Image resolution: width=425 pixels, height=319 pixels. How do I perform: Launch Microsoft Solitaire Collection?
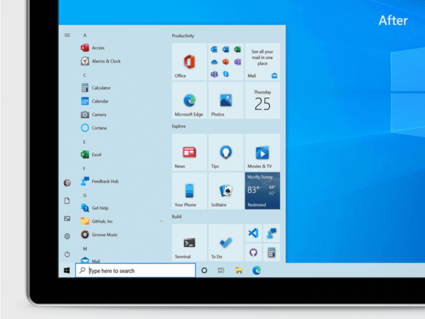225,191
